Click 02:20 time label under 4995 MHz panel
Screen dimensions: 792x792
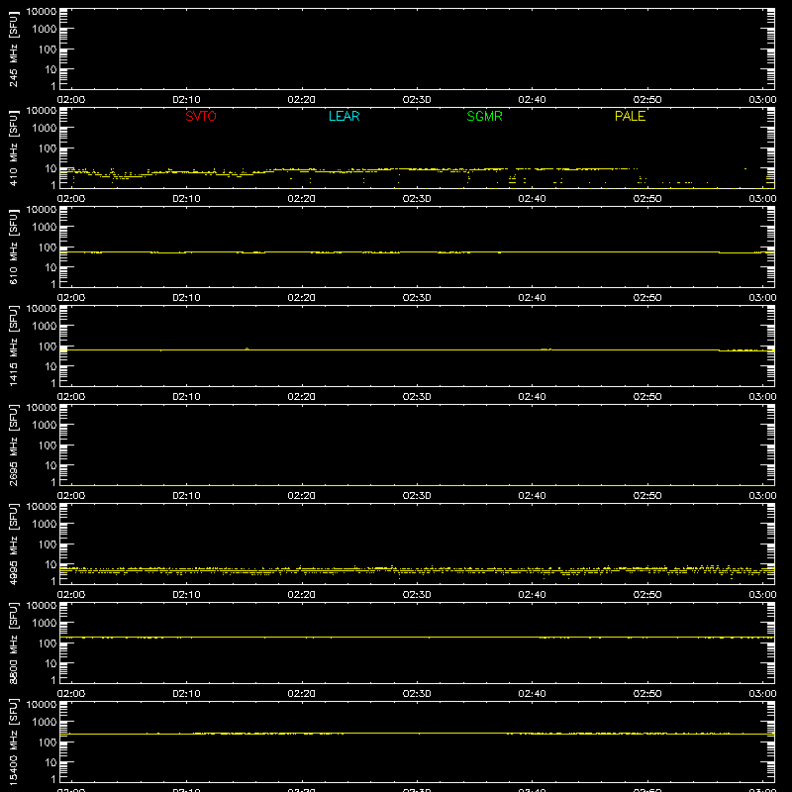coord(302,595)
